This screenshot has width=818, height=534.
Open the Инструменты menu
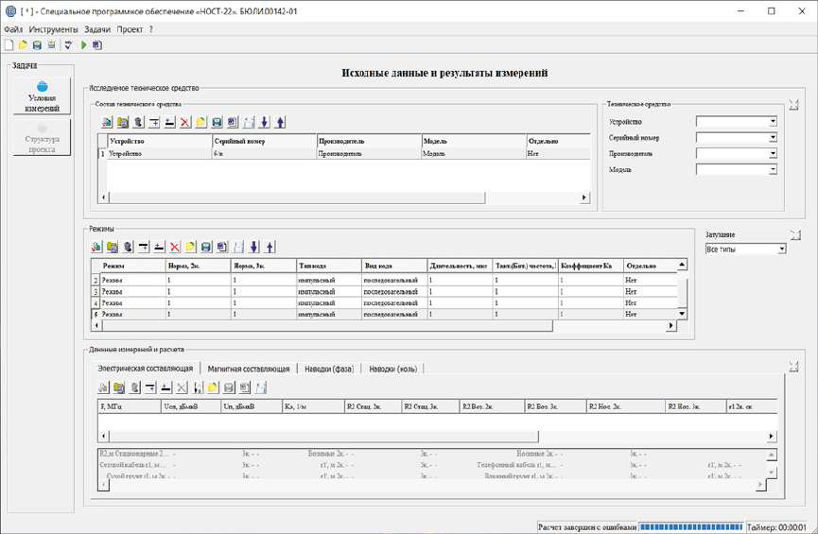(53, 29)
